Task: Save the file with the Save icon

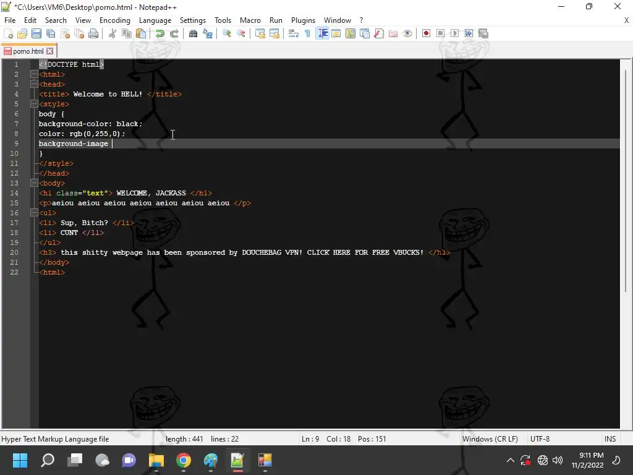Action: pos(36,33)
